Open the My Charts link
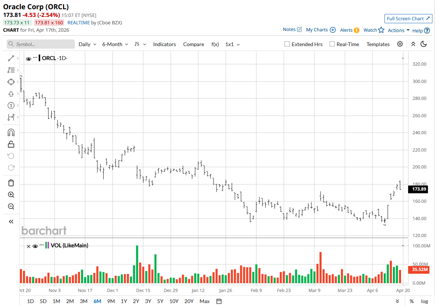Viewport: 435px width, 306px height. click(x=321, y=30)
